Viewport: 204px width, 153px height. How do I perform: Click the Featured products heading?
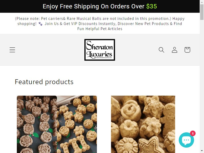pos(44,82)
